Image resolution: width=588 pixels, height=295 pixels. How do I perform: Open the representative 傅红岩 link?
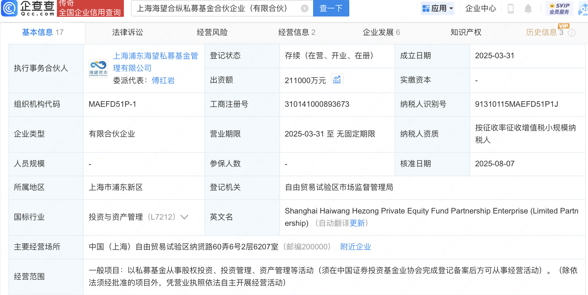click(x=163, y=81)
